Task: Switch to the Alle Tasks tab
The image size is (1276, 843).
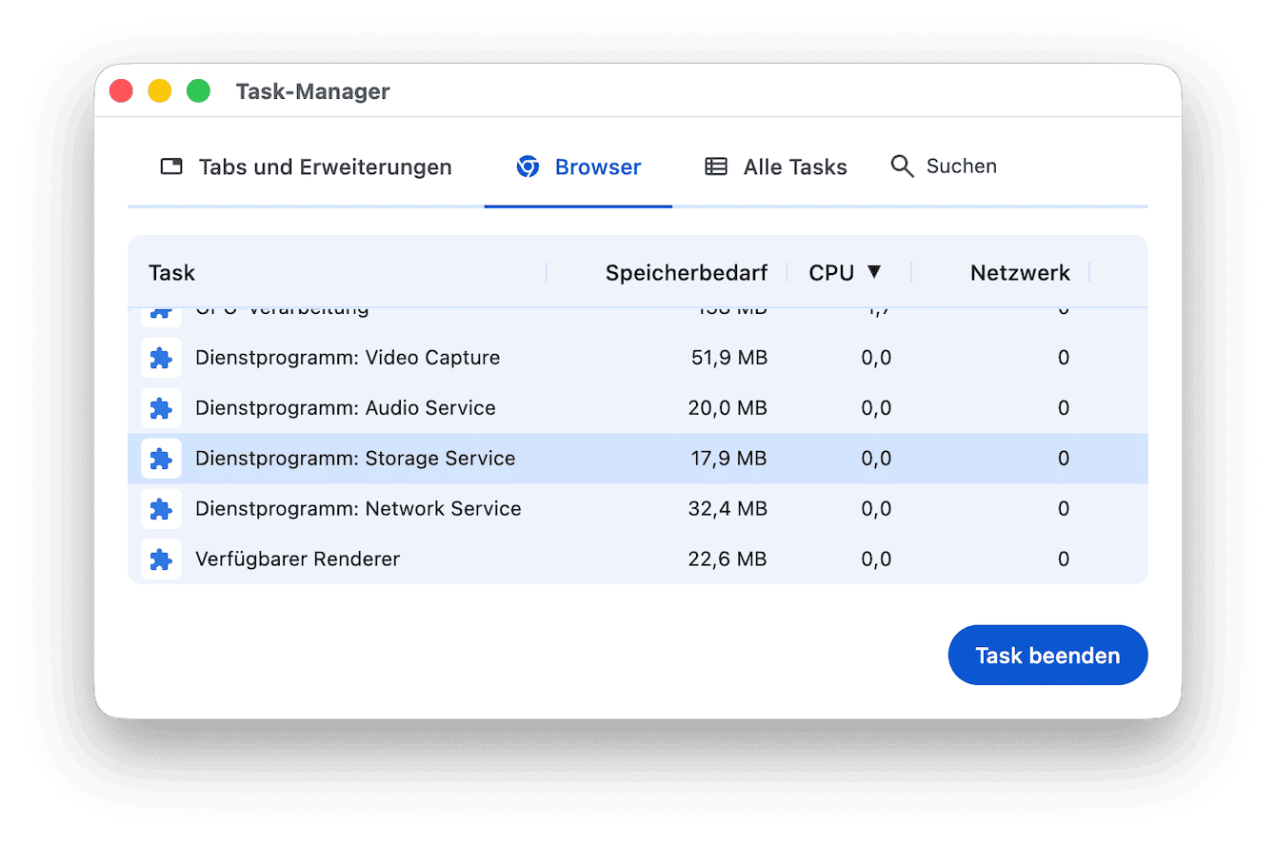Action: (794, 166)
